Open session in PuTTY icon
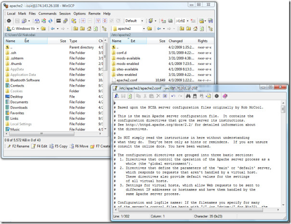 click(66, 21)
